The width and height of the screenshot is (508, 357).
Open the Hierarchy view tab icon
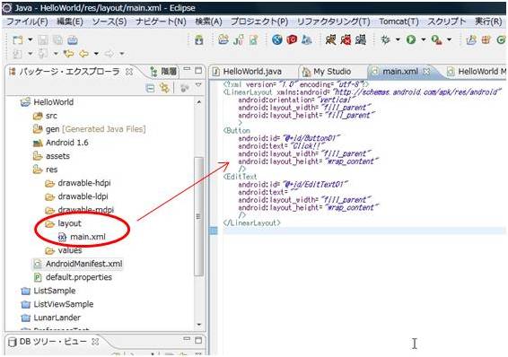pos(154,72)
